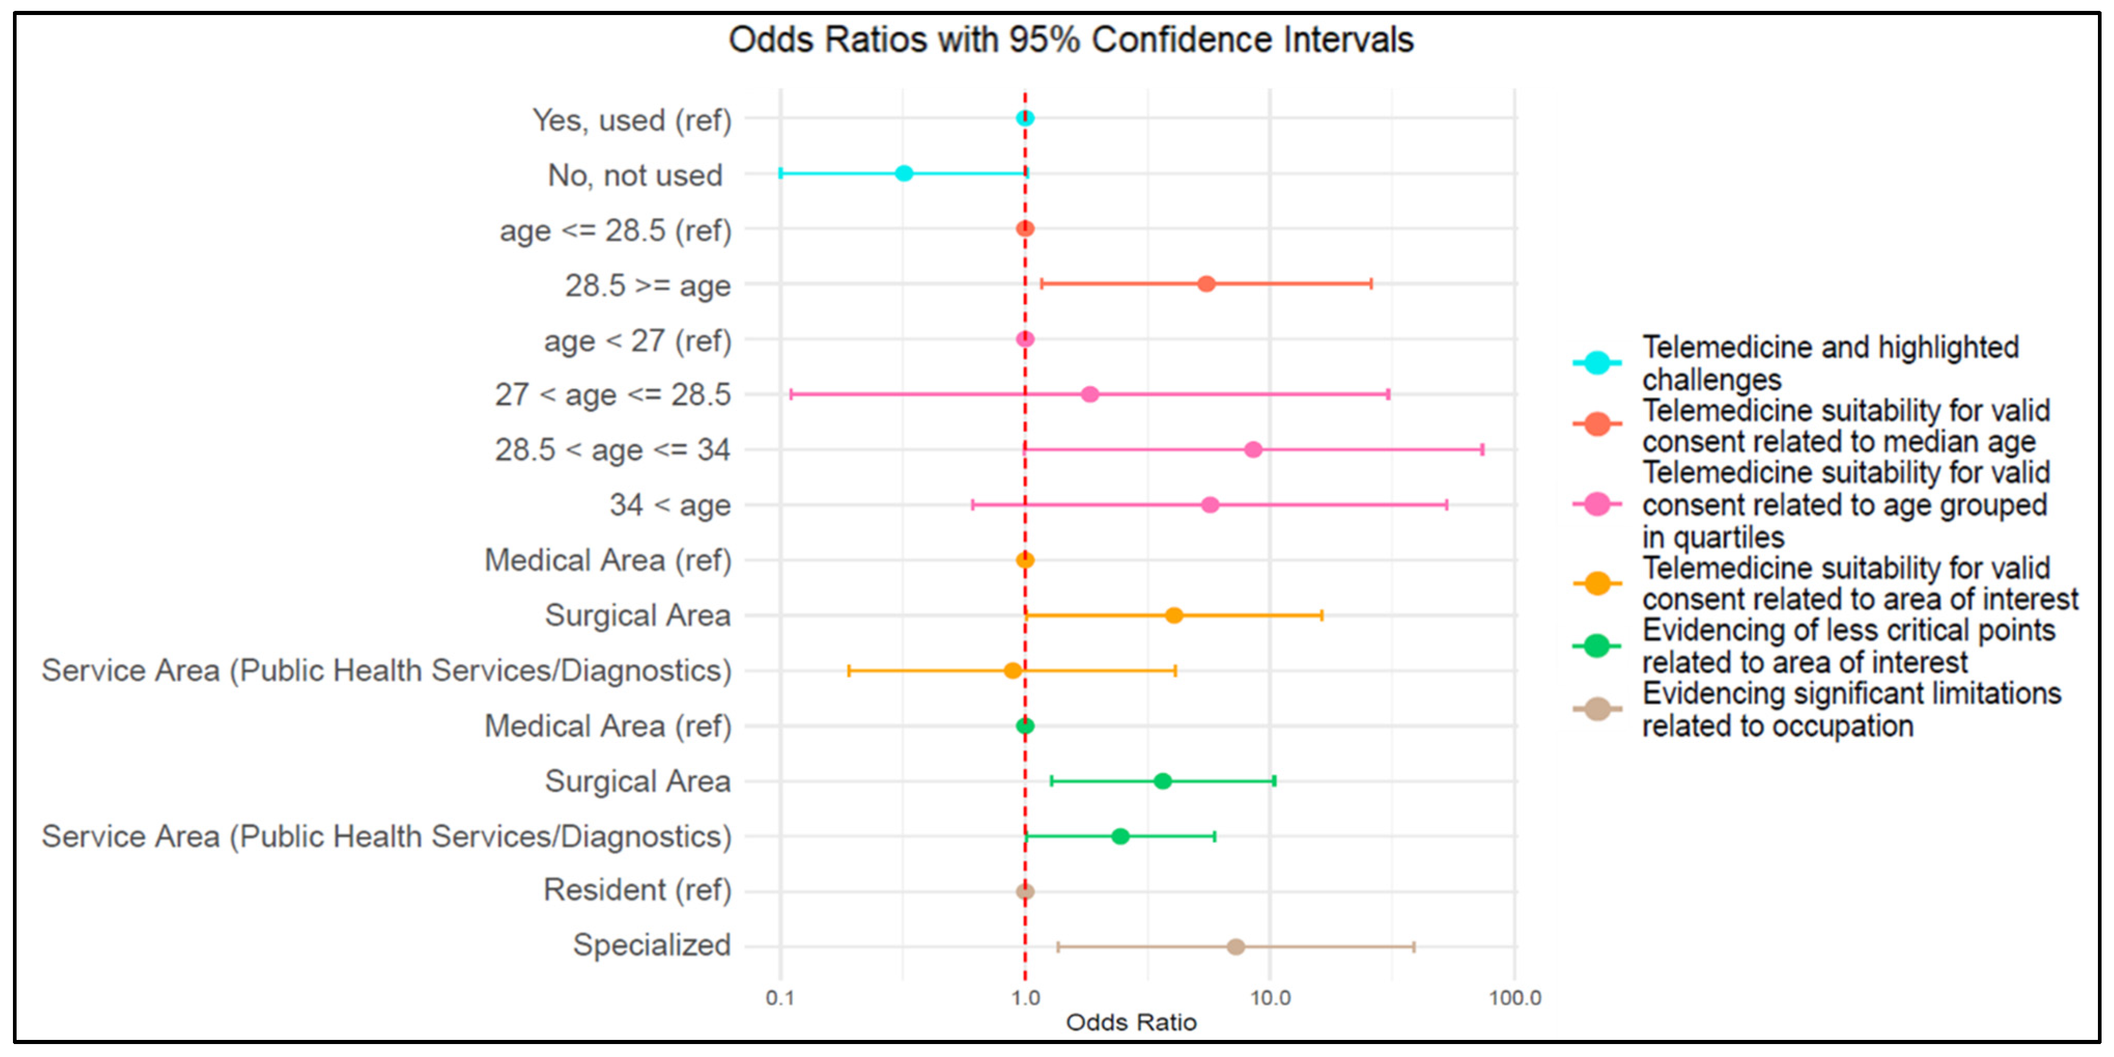Click the Yes, used (ref) row label
Screen dimensions: 2114x1057
(632, 121)
